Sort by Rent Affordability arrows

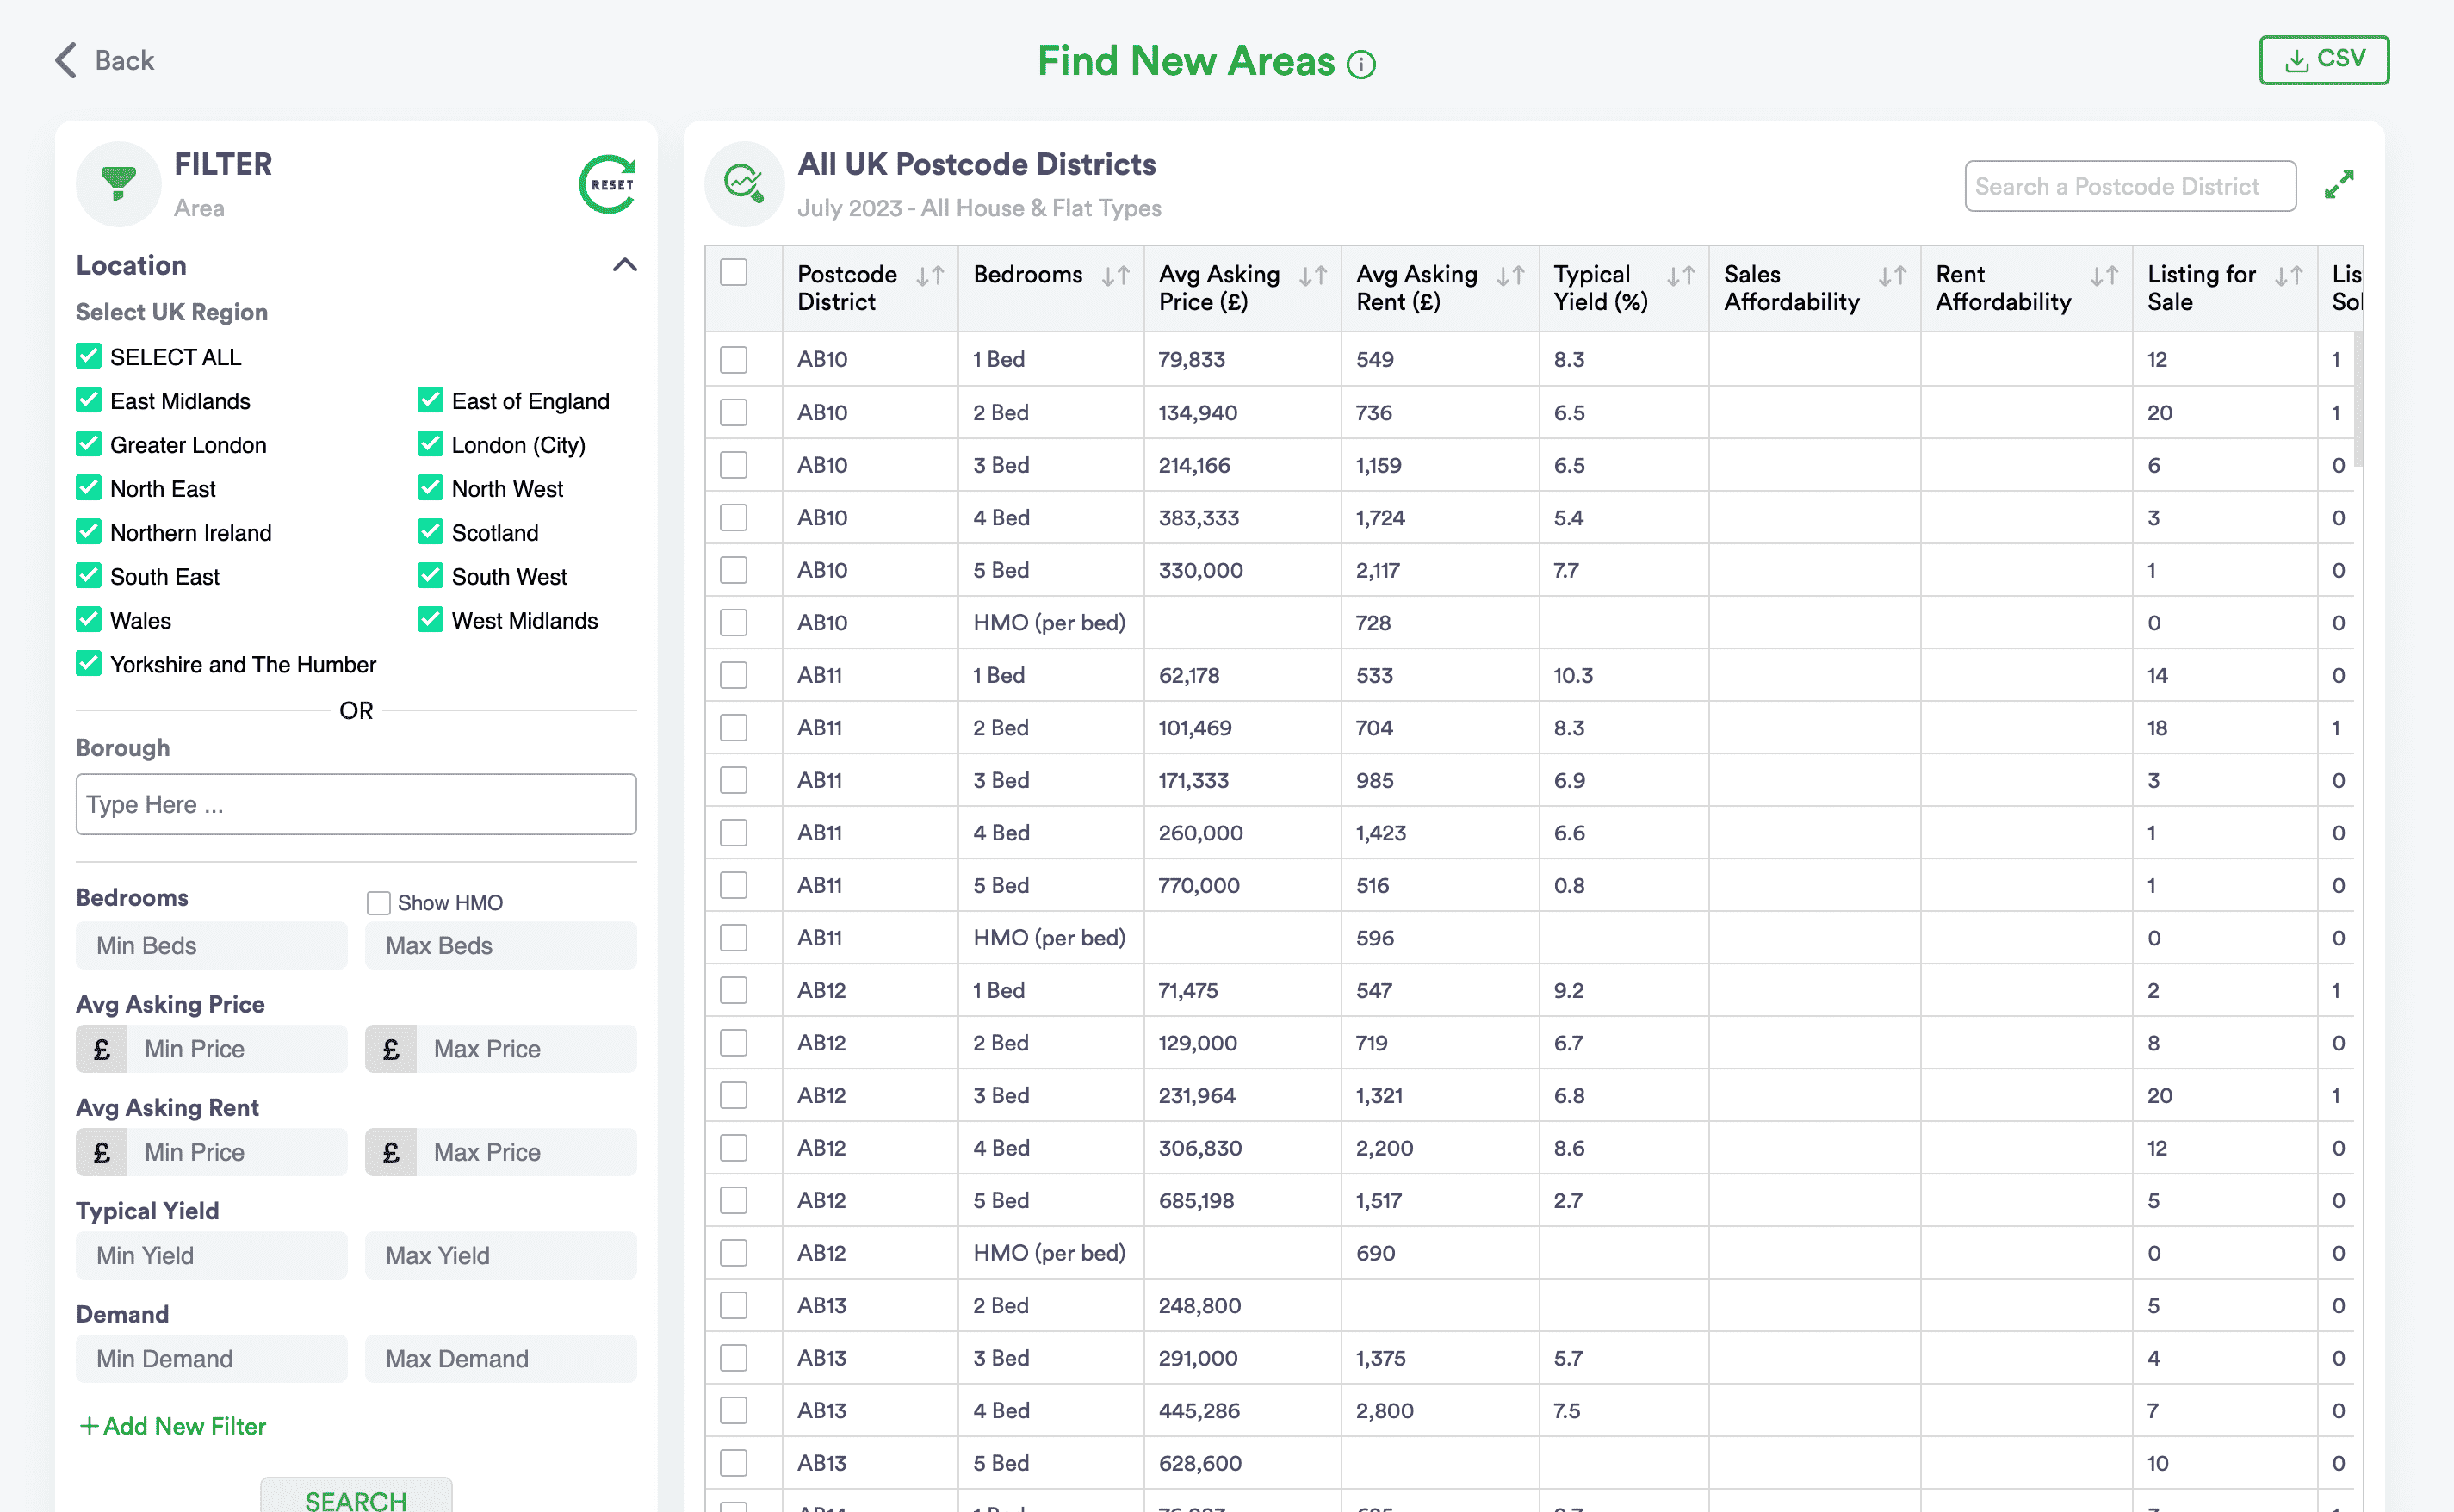pos(2104,276)
